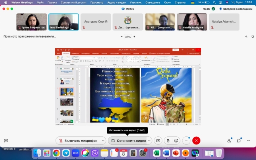
Task: Click the layout icon at top right
Action: click(253, 36)
